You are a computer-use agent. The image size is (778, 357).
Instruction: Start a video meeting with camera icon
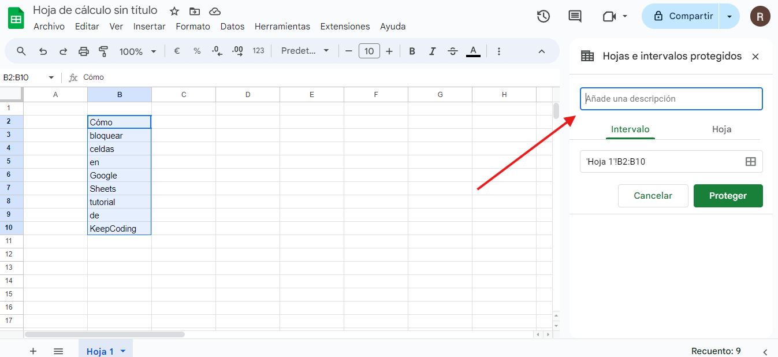609,16
